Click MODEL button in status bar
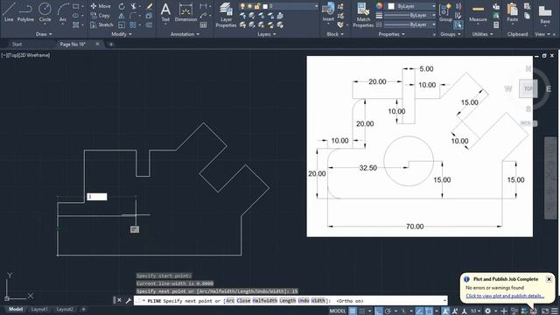 pyautogui.click(x=338, y=311)
